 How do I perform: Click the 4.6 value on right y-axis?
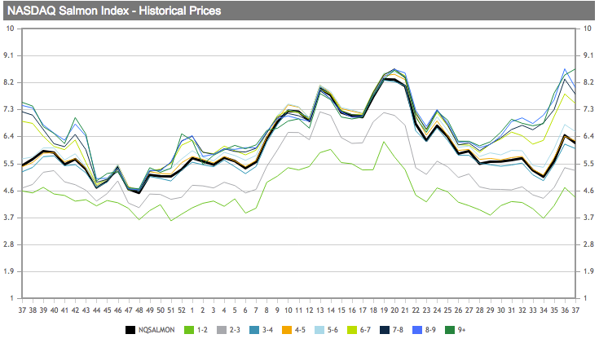(x=586, y=191)
